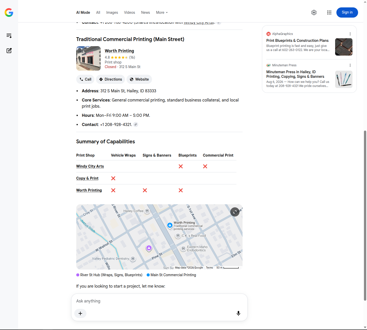Open Copy & Print table link

pos(87,178)
